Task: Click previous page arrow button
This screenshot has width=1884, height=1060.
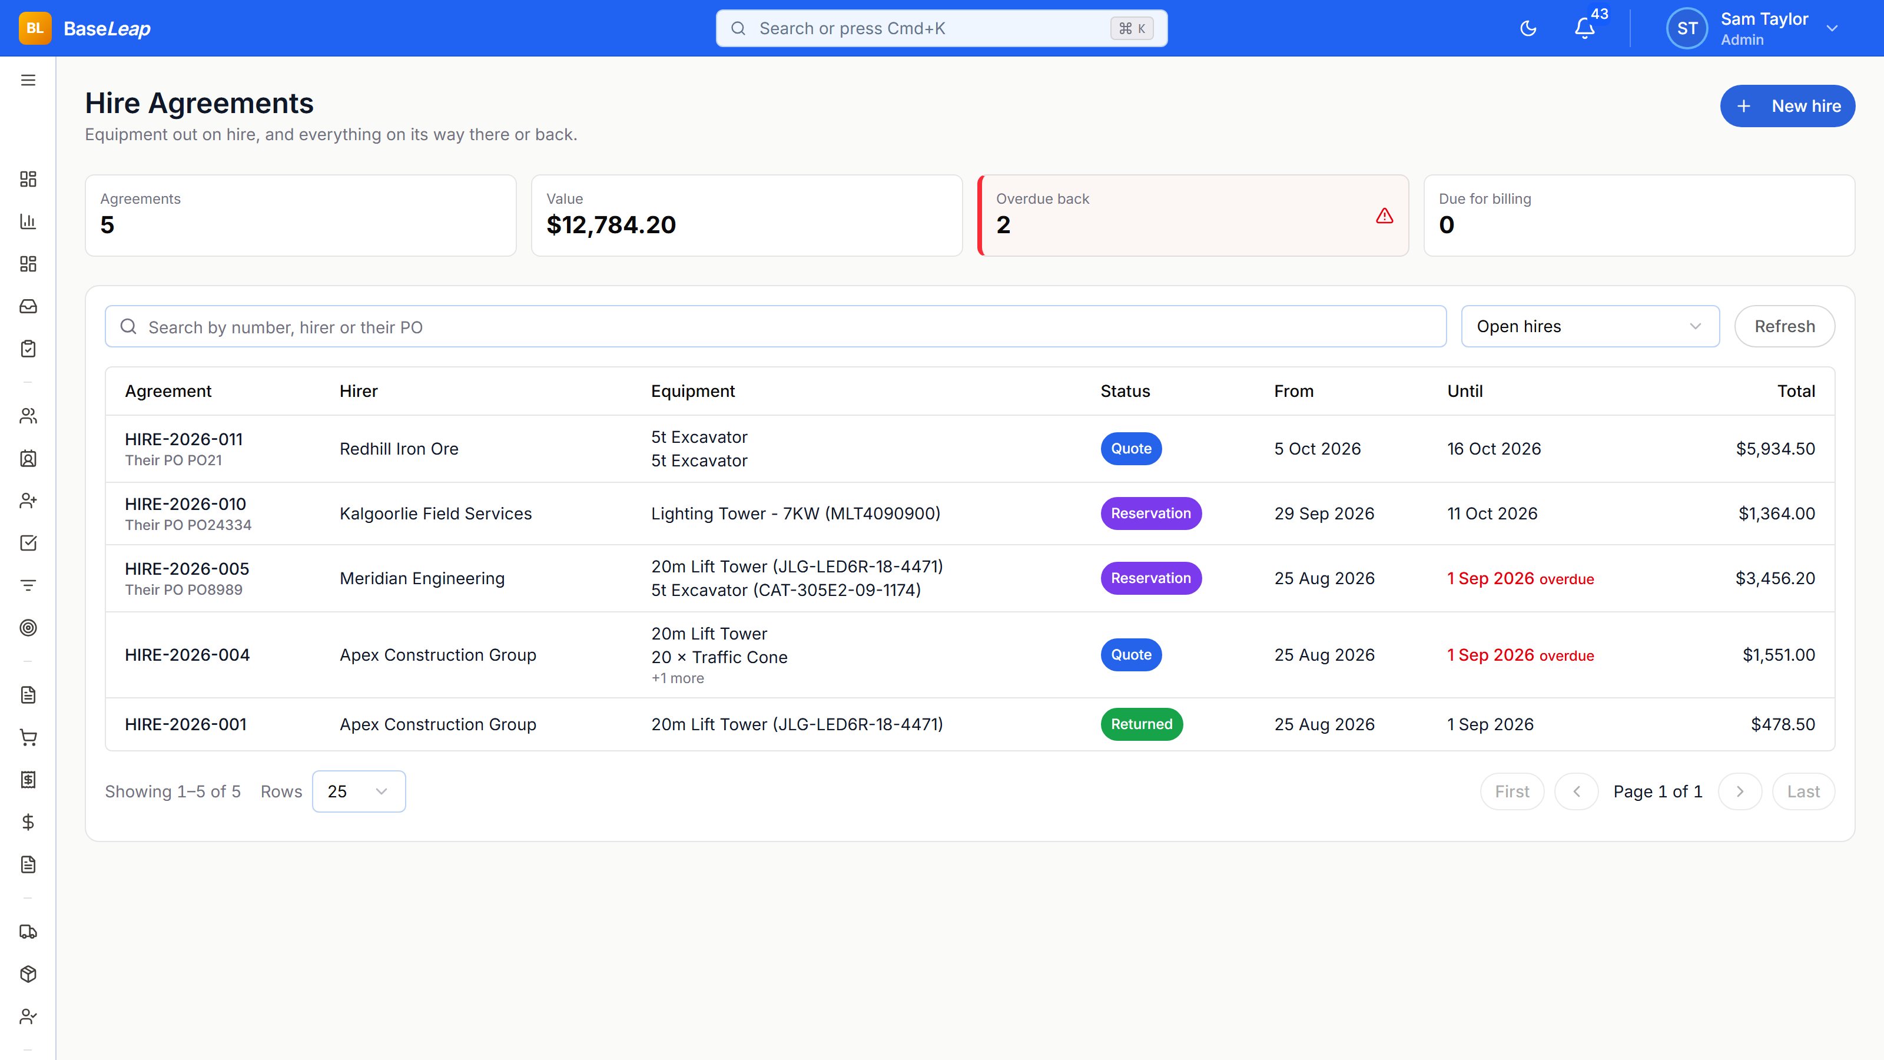Action: [1576, 791]
